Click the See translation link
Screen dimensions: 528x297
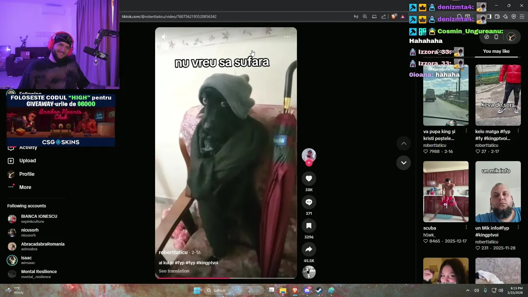coord(174,271)
